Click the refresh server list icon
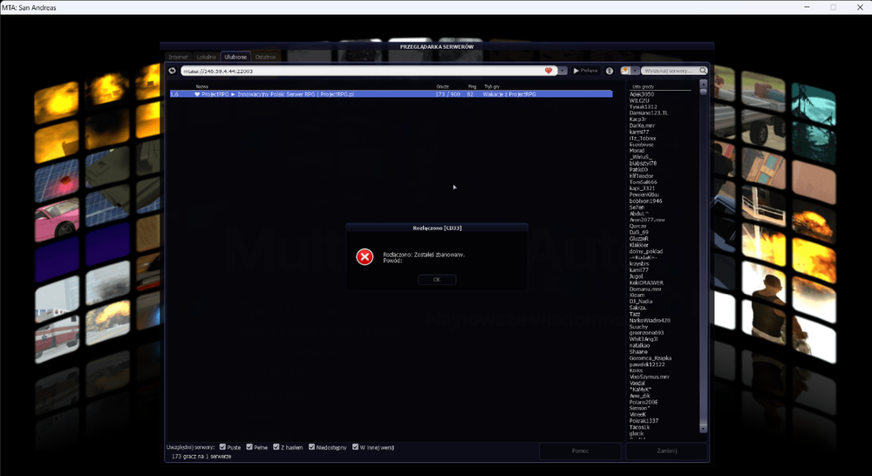Image resolution: width=872 pixels, height=476 pixels. [173, 71]
